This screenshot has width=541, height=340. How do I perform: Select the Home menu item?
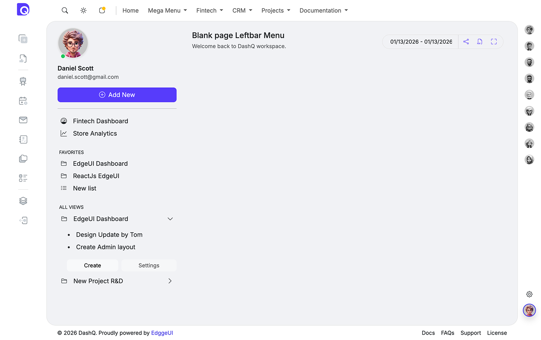click(131, 10)
